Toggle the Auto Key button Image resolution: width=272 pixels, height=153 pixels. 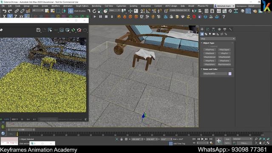click(x=227, y=139)
